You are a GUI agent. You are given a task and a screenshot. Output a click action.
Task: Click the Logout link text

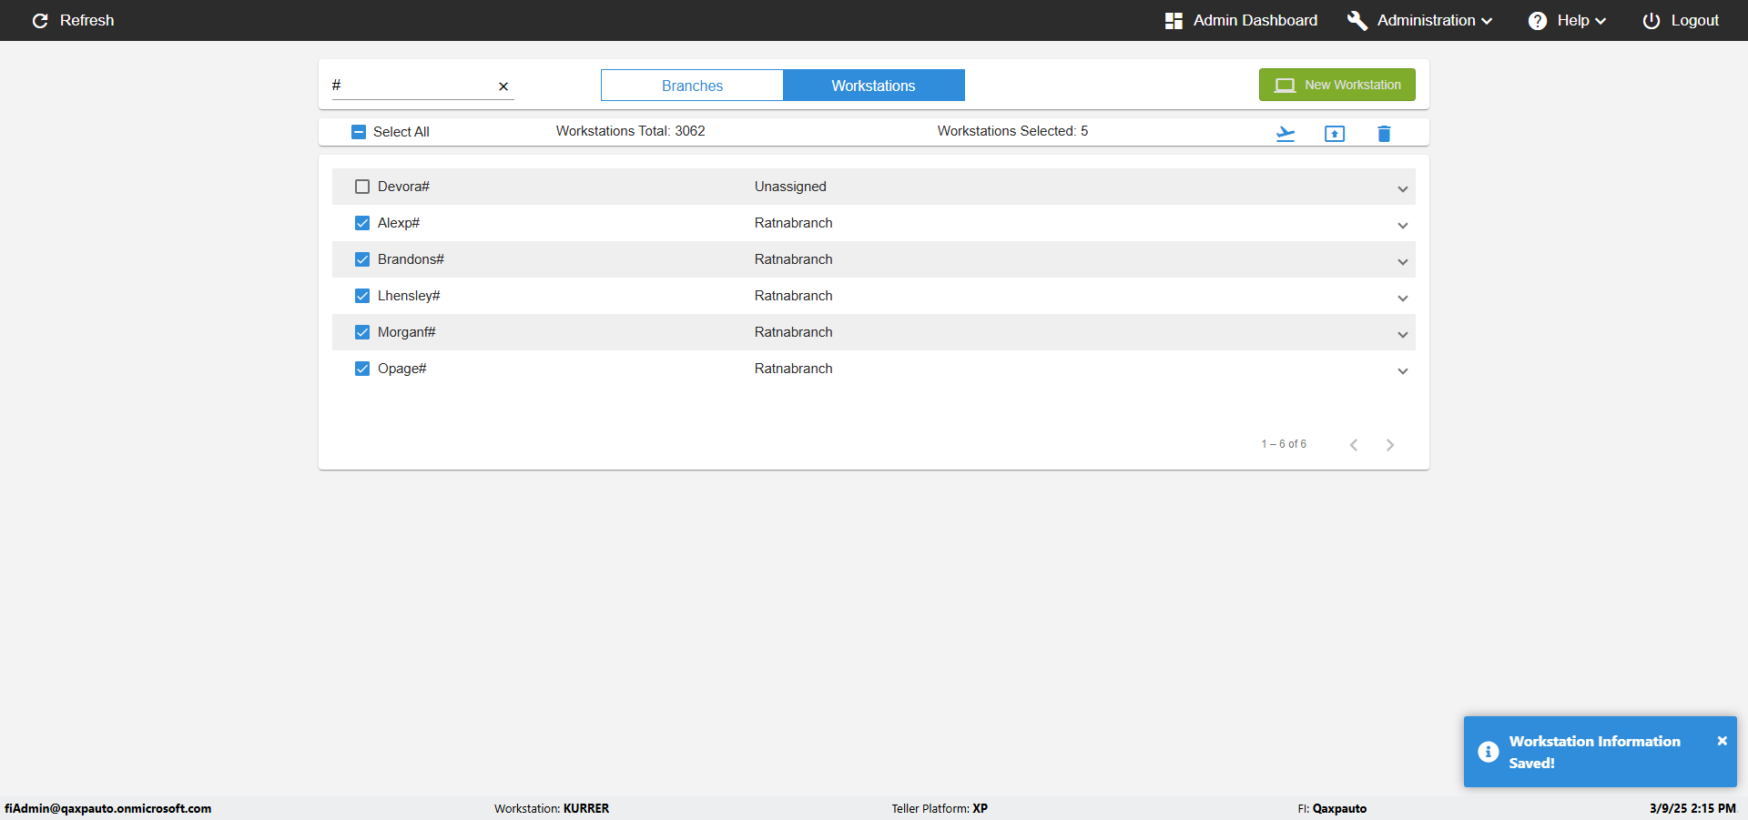[1694, 20]
